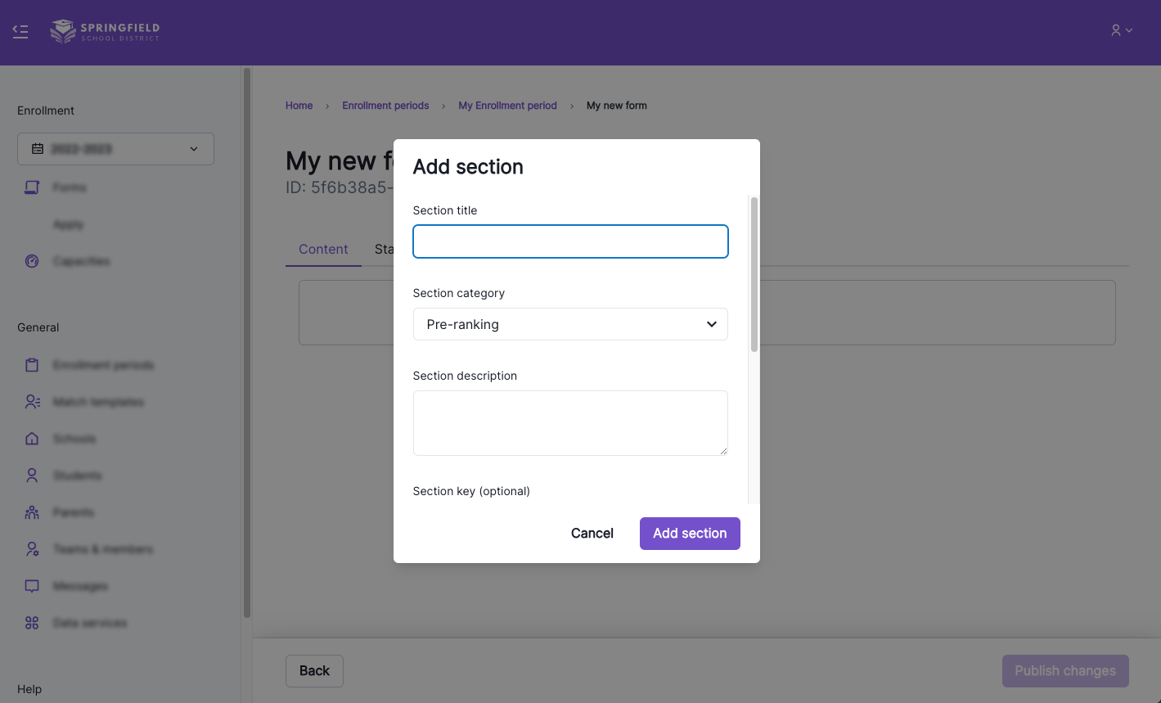The image size is (1161, 703).
Task: Go to the Parents group icon
Action: pyautogui.click(x=32, y=512)
